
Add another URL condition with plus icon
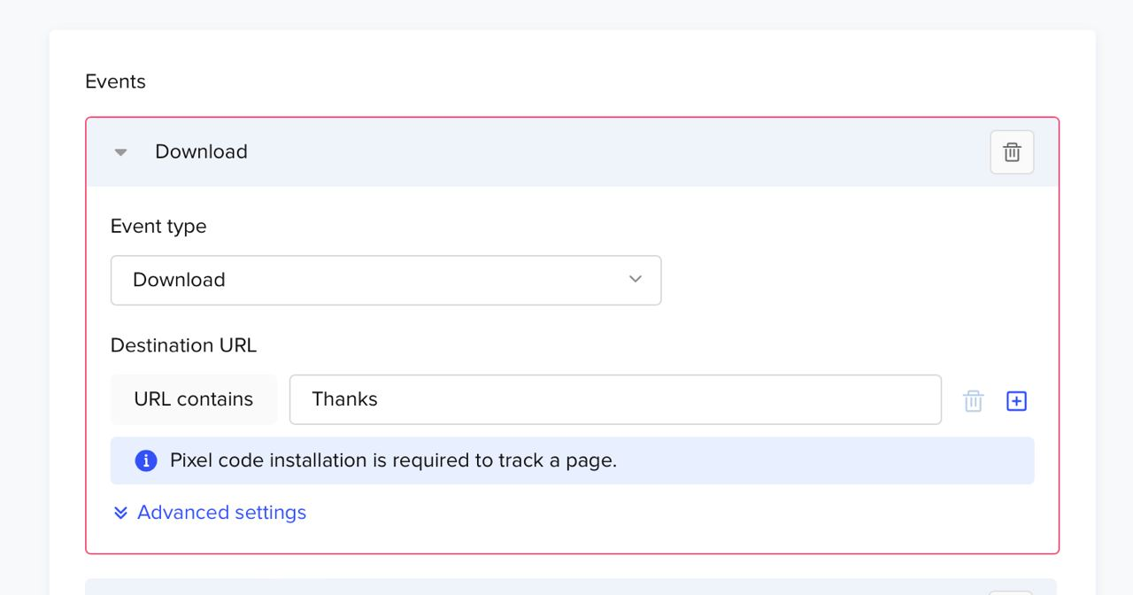(x=1016, y=401)
